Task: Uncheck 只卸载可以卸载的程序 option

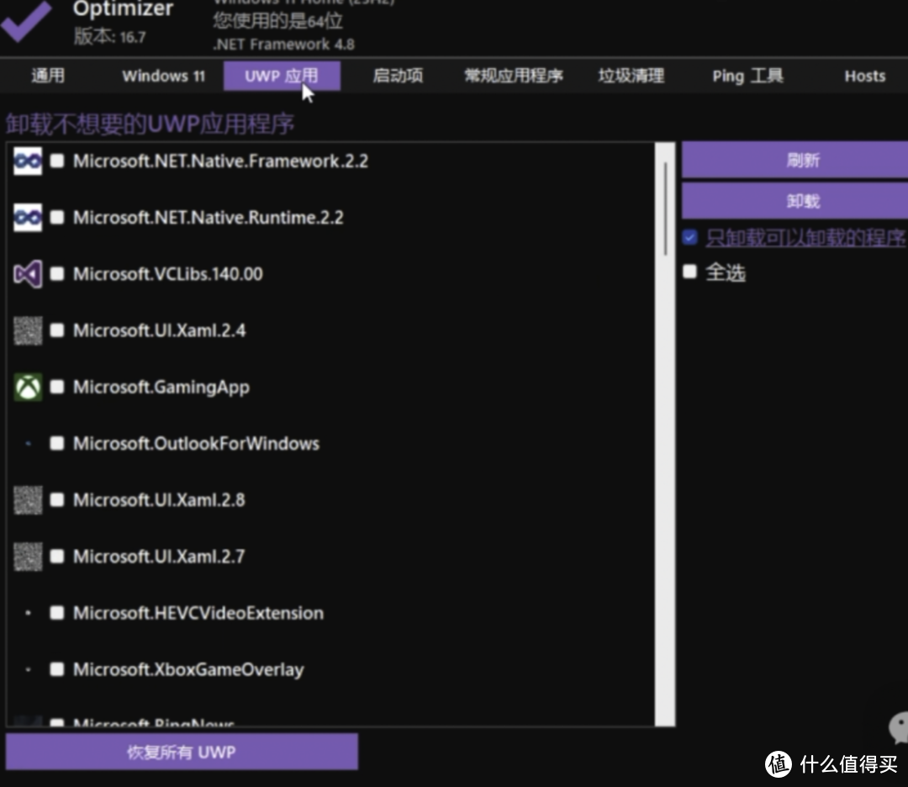Action: click(x=689, y=237)
